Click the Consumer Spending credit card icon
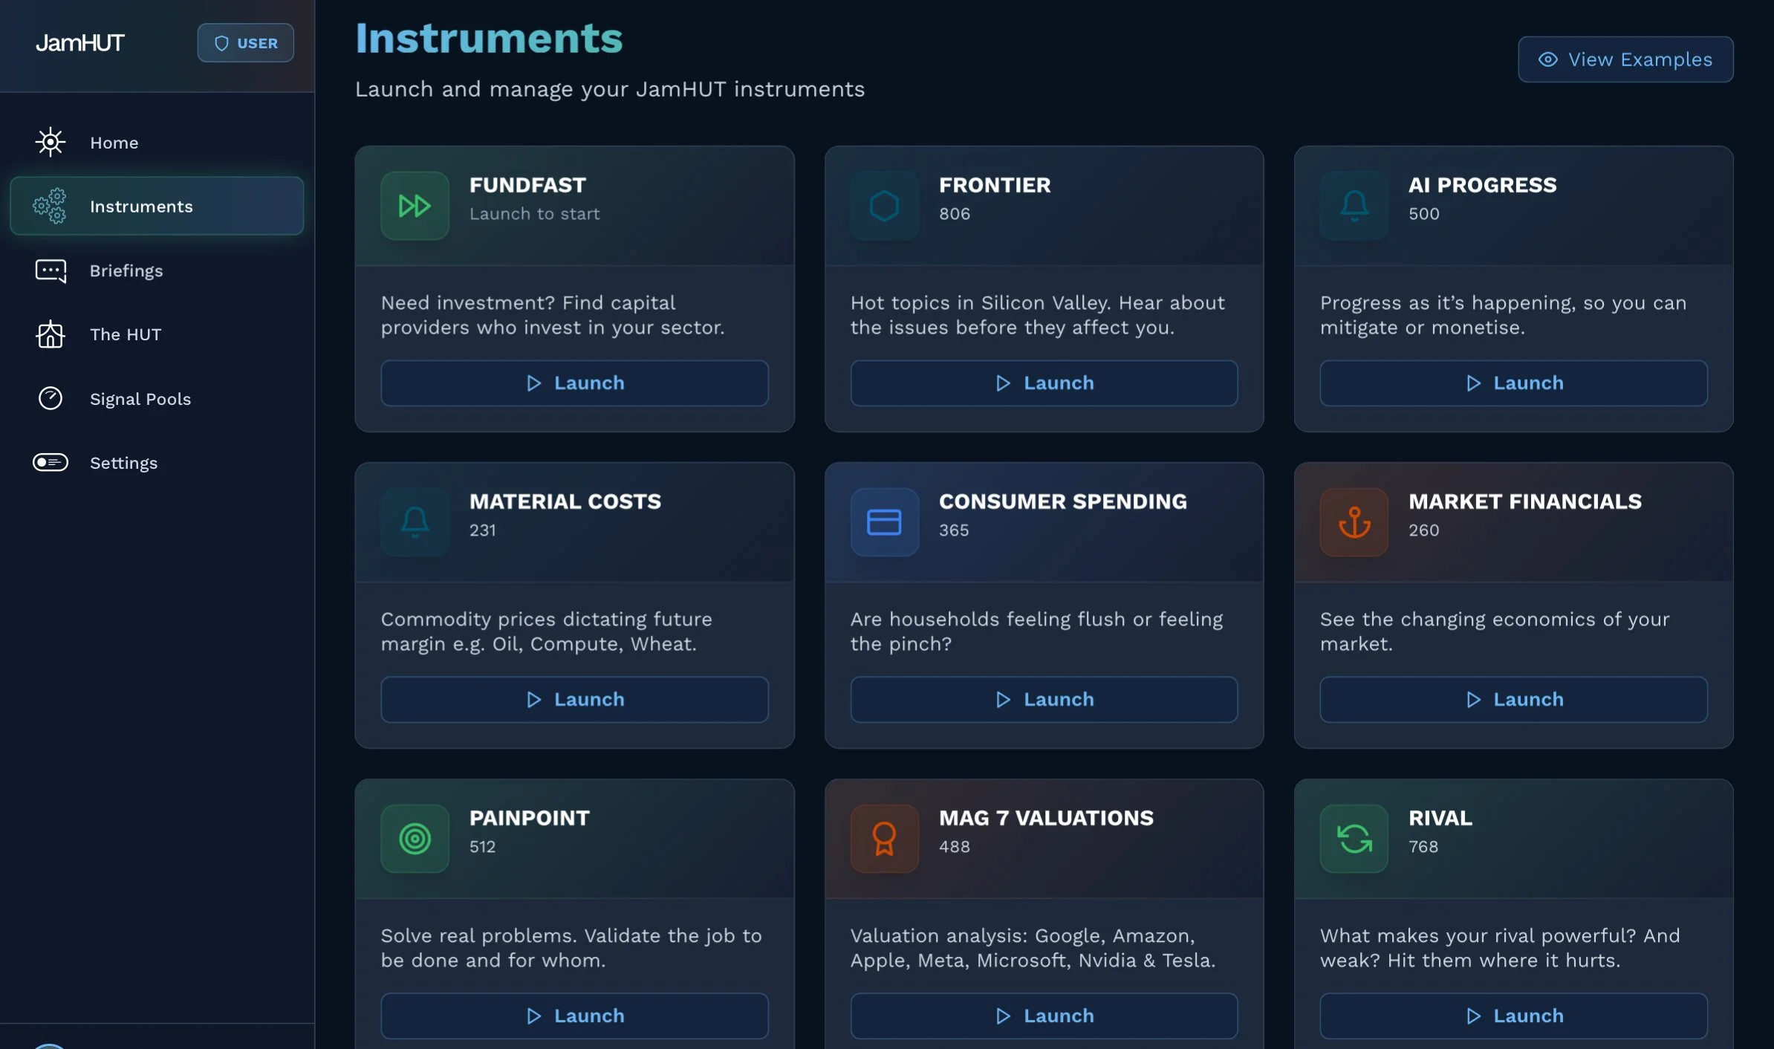This screenshot has height=1049, width=1774. pos(884,522)
